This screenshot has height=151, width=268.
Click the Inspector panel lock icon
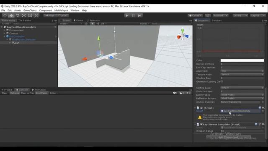(263, 21)
